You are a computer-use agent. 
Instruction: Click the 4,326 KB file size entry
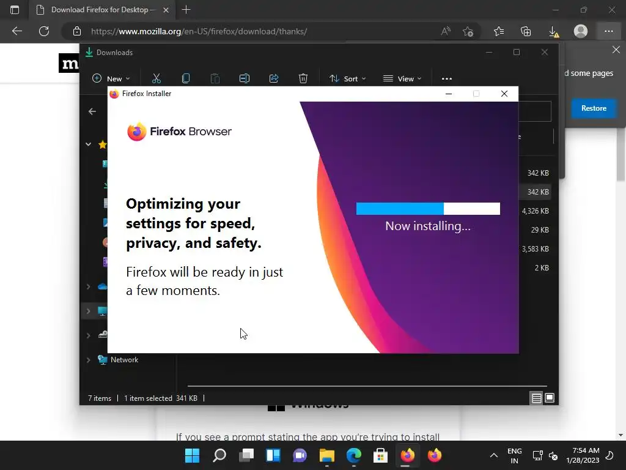(536, 211)
